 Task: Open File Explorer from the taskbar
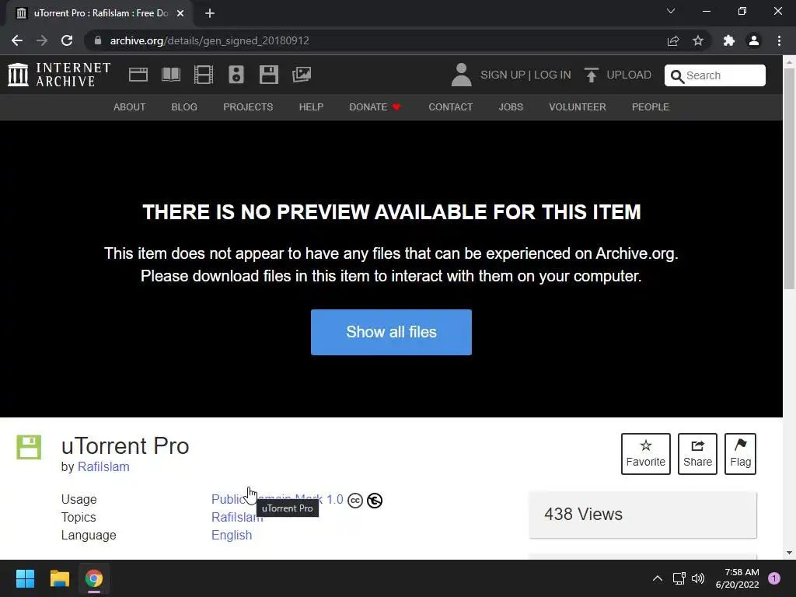tap(59, 578)
